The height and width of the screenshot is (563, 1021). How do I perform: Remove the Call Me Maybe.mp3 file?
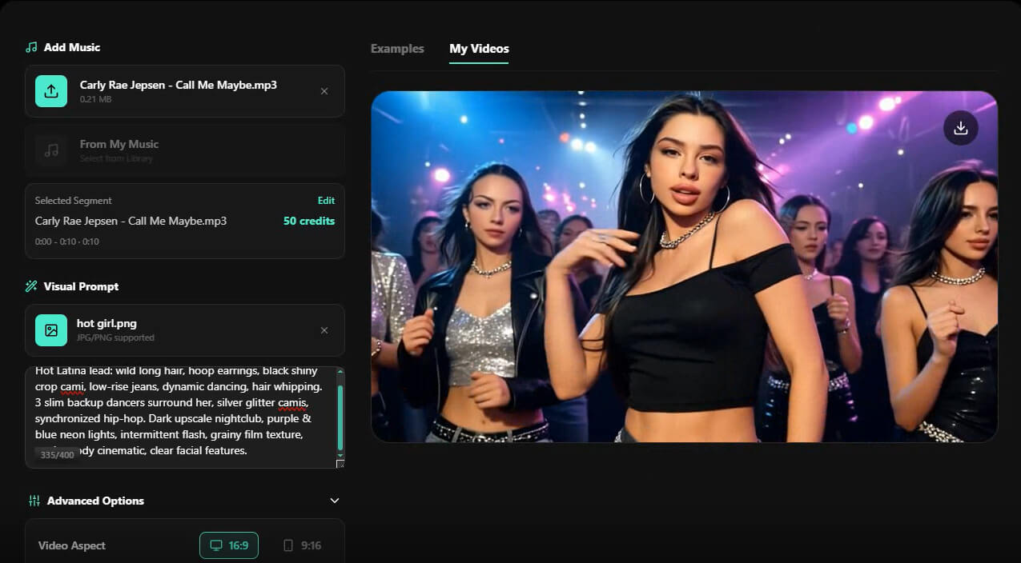324,91
